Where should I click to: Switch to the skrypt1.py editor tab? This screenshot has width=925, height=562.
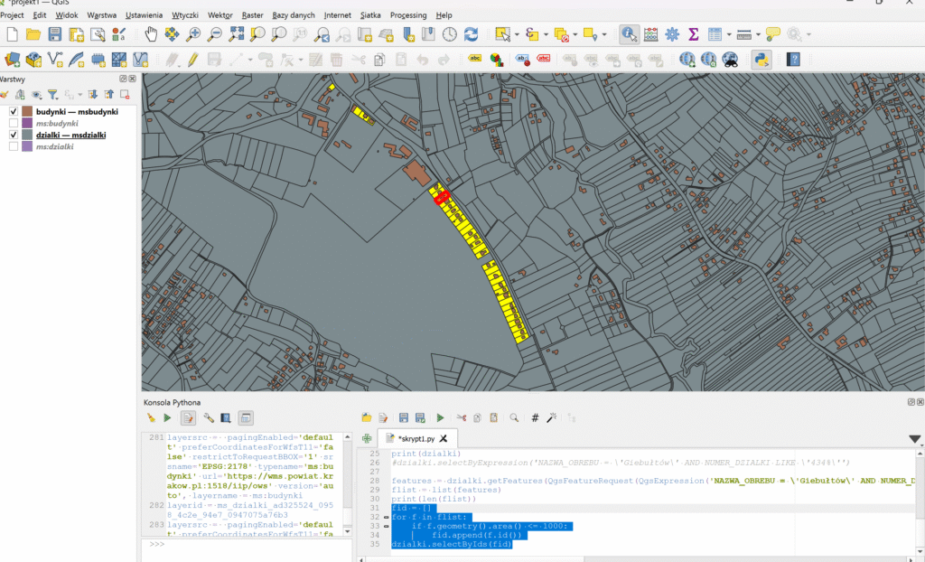click(x=416, y=438)
